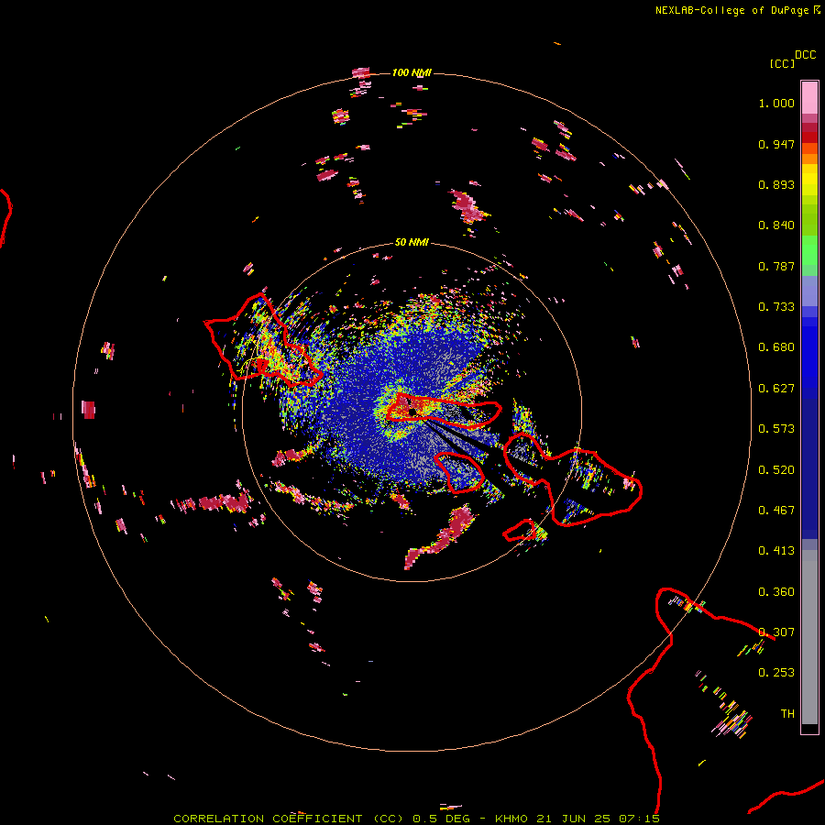This screenshot has width=825, height=825.
Task: Click the 0.733 legend value
Action: pyautogui.click(x=776, y=307)
